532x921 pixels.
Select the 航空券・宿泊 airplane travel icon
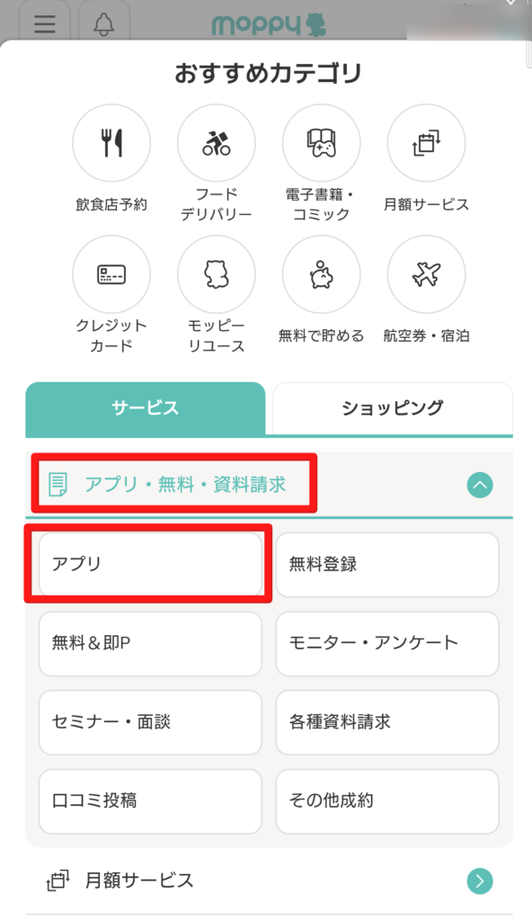tap(426, 274)
